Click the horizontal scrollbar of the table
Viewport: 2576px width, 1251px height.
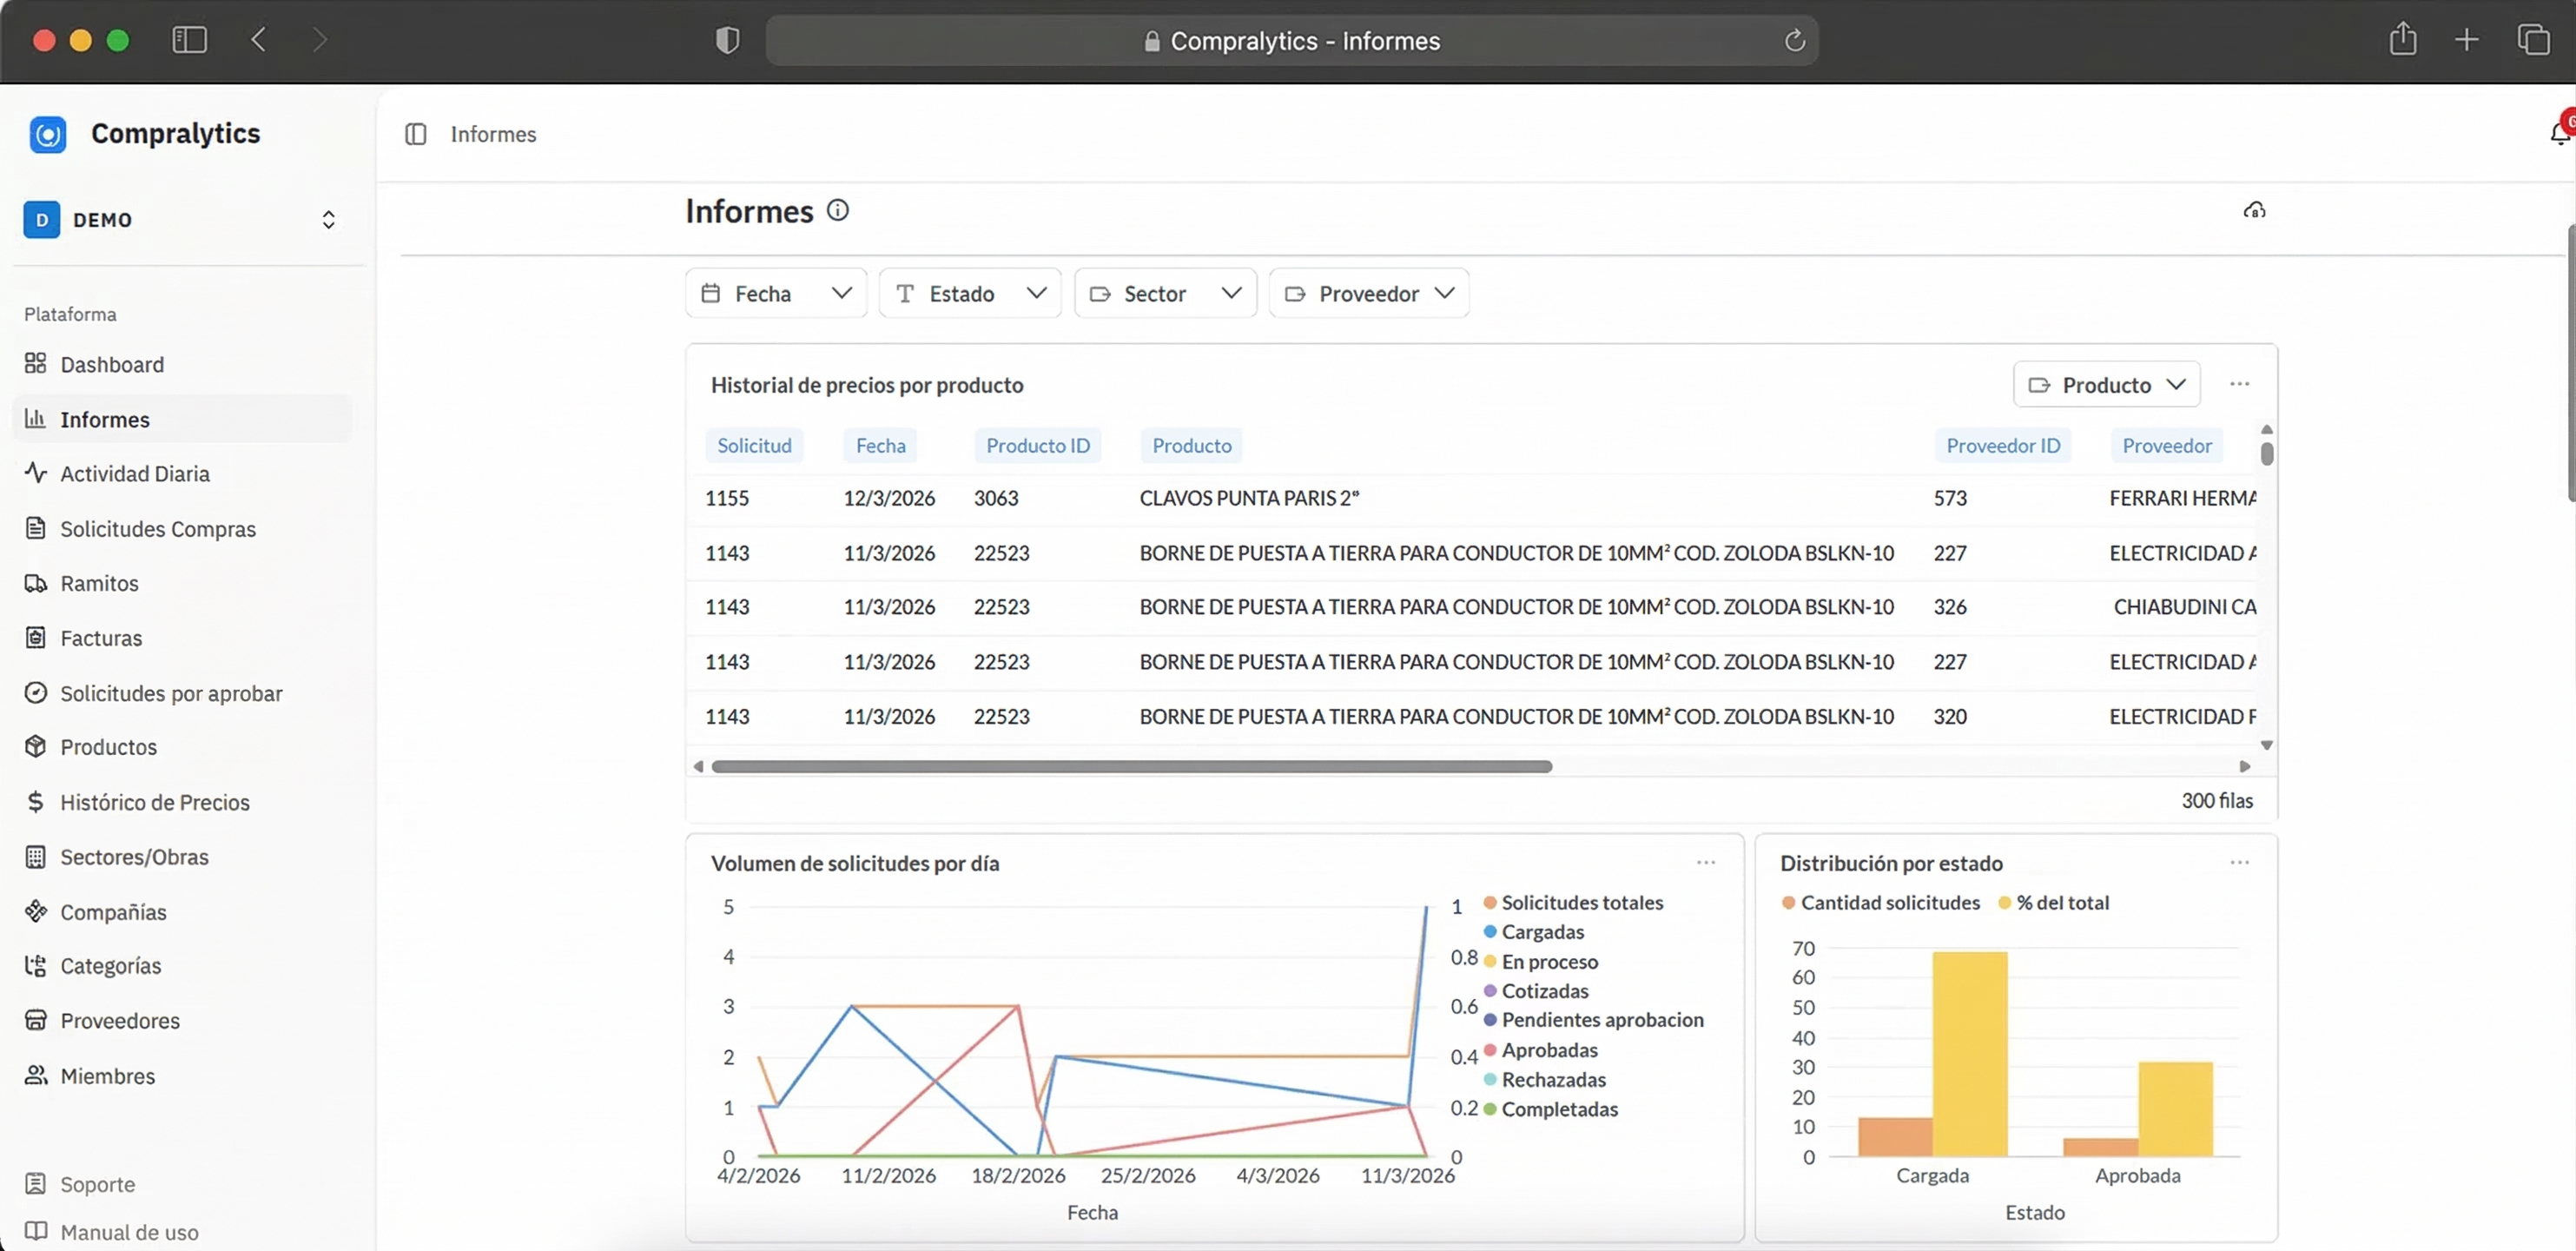click(x=1131, y=767)
